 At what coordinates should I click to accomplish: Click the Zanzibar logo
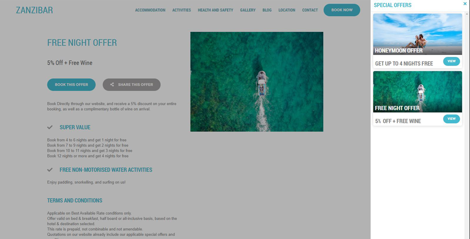(x=35, y=10)
